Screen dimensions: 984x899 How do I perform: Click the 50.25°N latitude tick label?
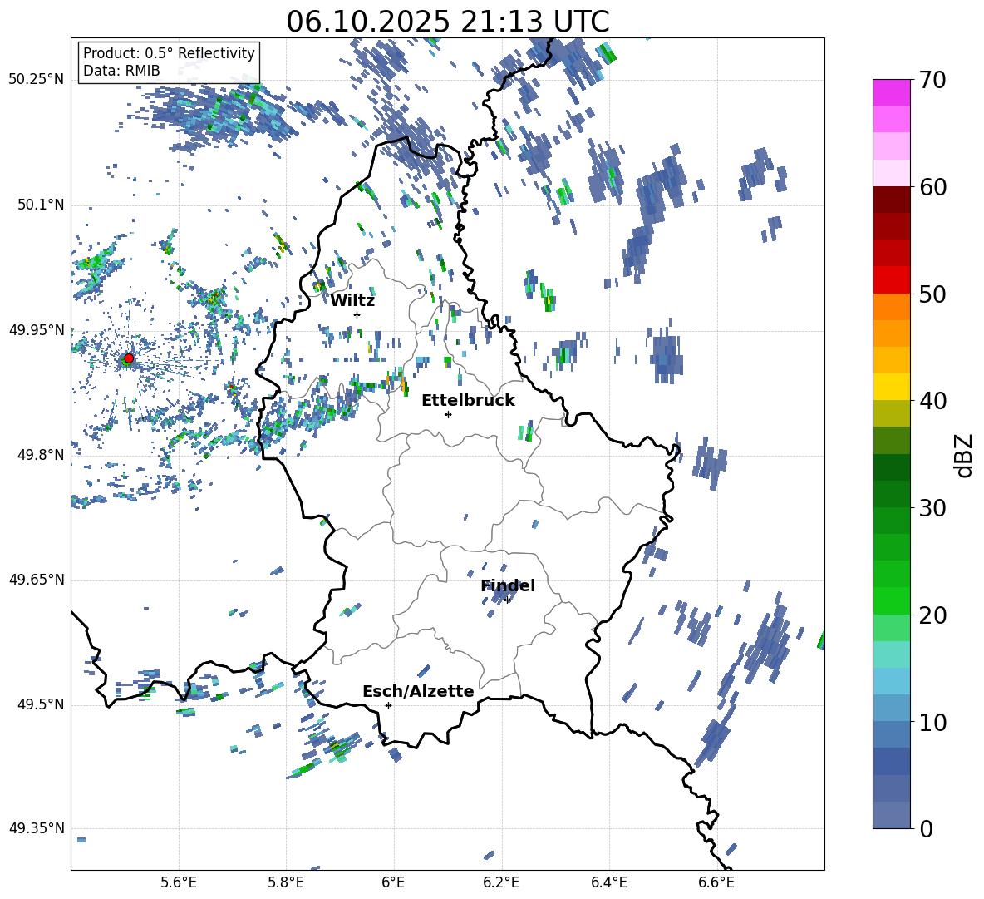37,80
